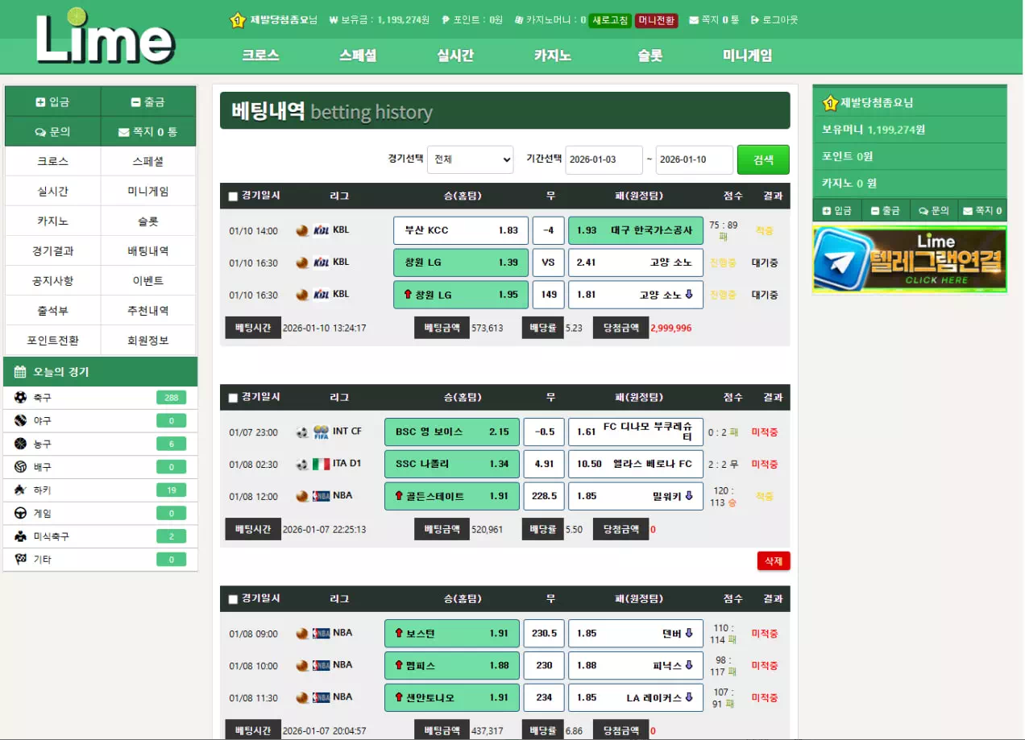Toggle the third bet slip checkbox
Image resolution: width=1025 pixels, height=740 pixels.
(x=233, y=599)
